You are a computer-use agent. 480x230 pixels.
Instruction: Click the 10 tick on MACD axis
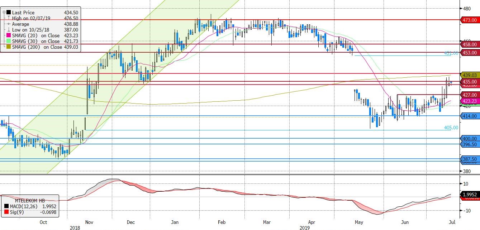pos(466,184)
